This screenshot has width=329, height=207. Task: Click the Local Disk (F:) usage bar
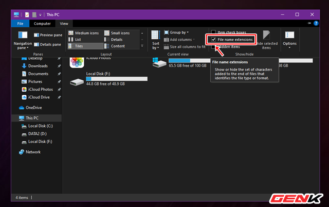(117, 79)
